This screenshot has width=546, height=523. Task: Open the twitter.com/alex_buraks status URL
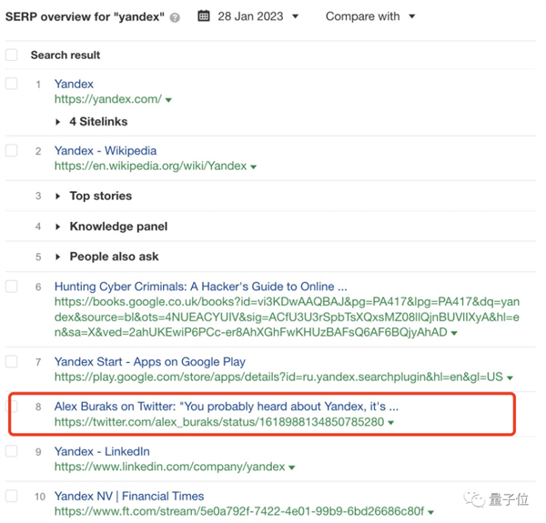(219, 422)
